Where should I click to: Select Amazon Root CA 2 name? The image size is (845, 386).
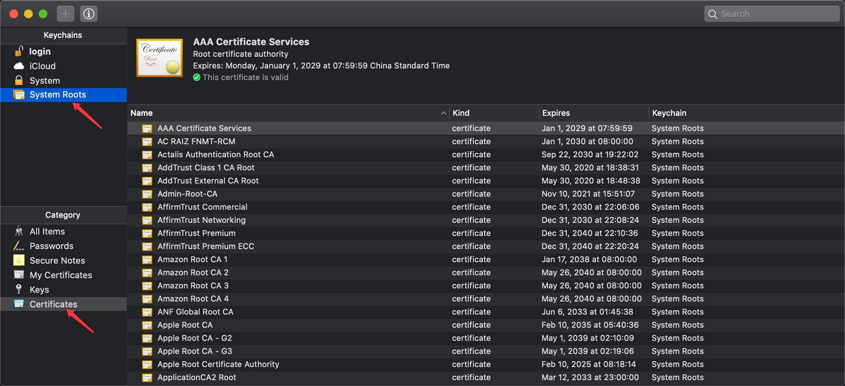(x=193, y=272)
